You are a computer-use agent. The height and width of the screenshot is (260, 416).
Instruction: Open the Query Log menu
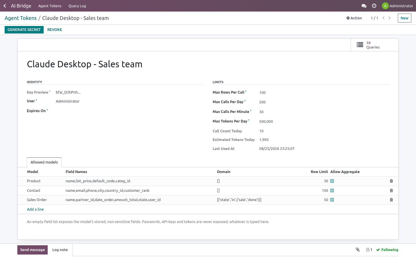coord(77,6)
